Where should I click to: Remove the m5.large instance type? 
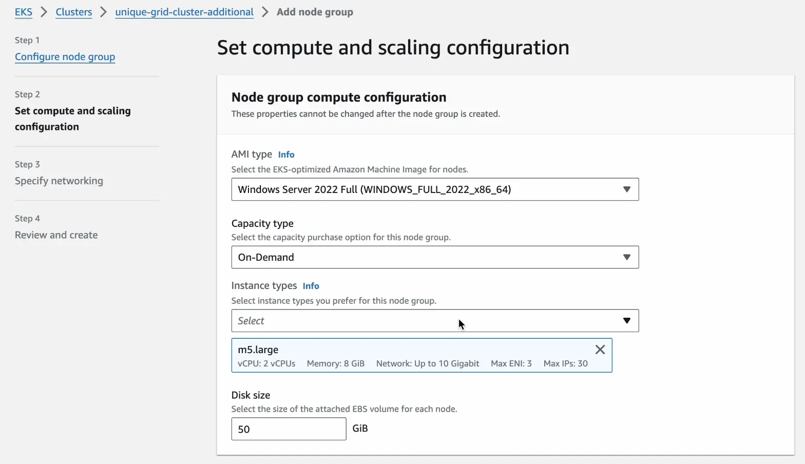pos(600,350)
